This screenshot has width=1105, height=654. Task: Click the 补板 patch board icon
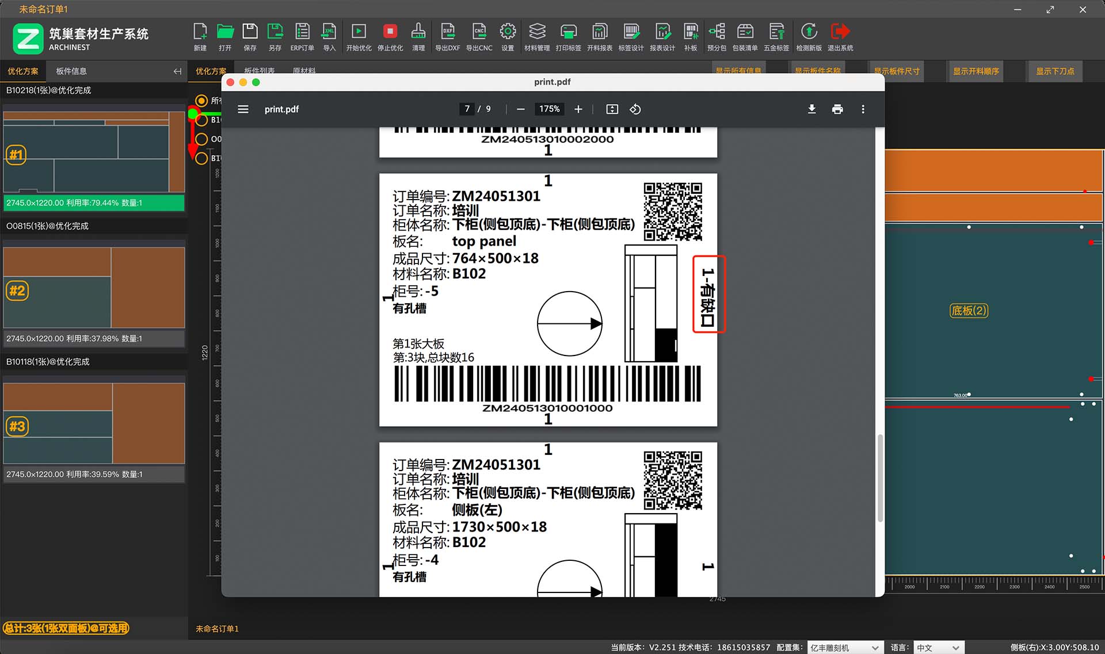pyautogui.click(x=691, y=37)
